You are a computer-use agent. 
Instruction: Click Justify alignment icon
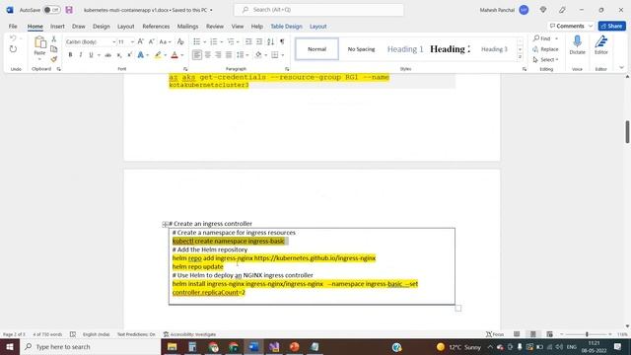(x=229, y=55)
